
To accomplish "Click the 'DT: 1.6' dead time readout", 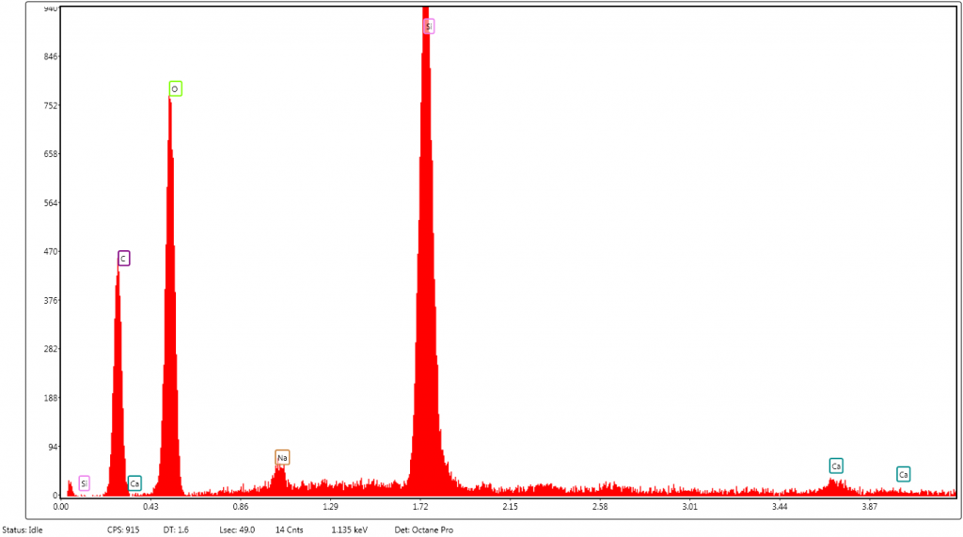I will [176, 529].
